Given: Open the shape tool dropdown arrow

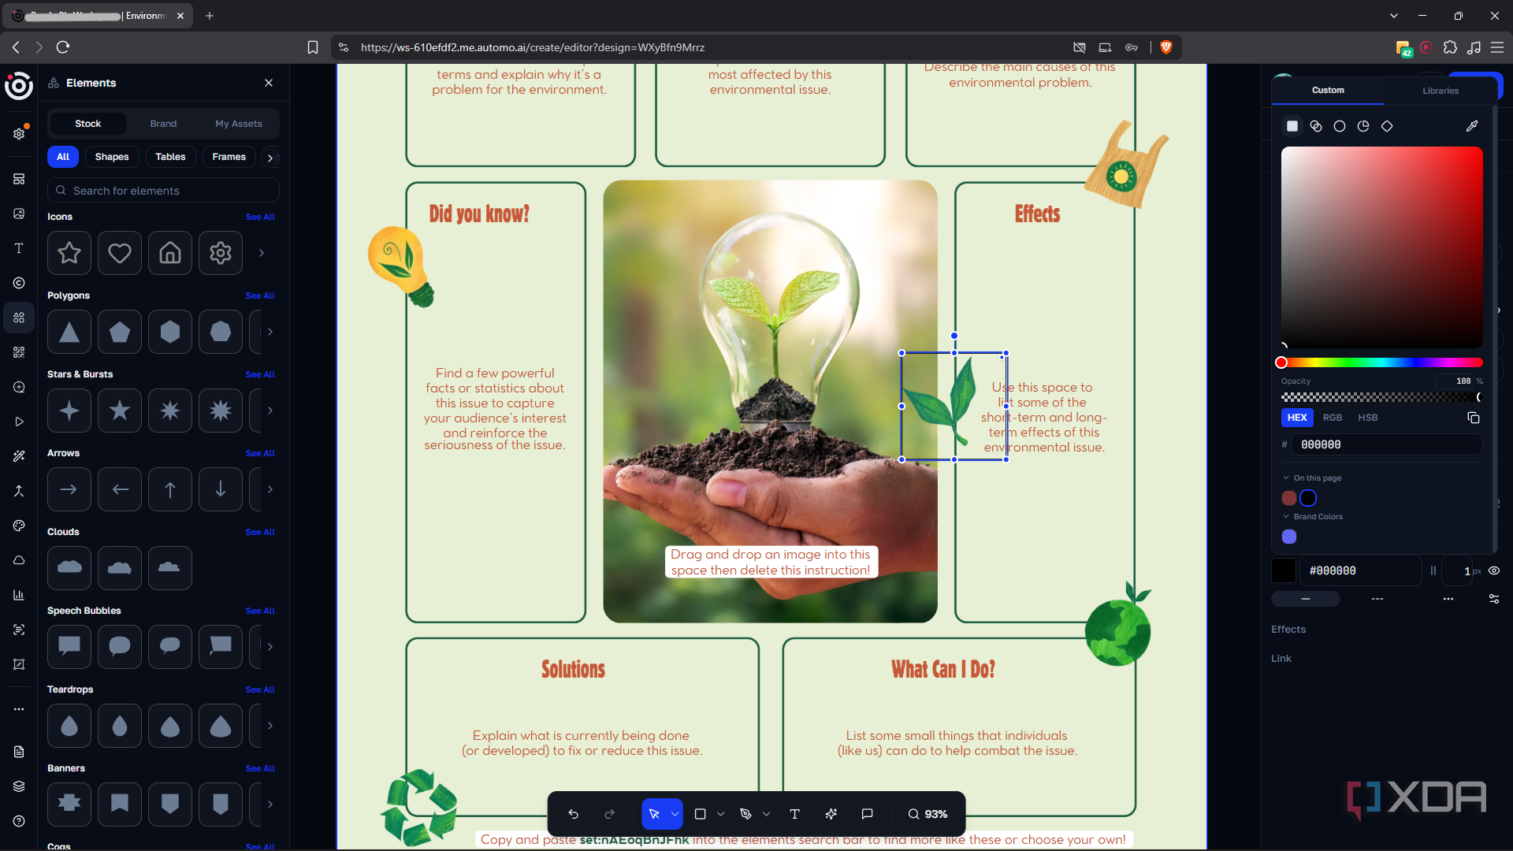Looking at the screenshot, I should pyautogui.click(x=720, y=814).
